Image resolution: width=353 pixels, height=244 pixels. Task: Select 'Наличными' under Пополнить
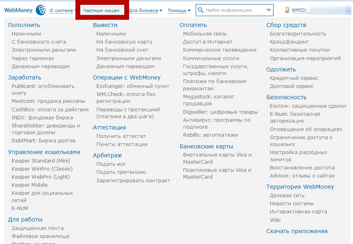click(x=26, y=34)
